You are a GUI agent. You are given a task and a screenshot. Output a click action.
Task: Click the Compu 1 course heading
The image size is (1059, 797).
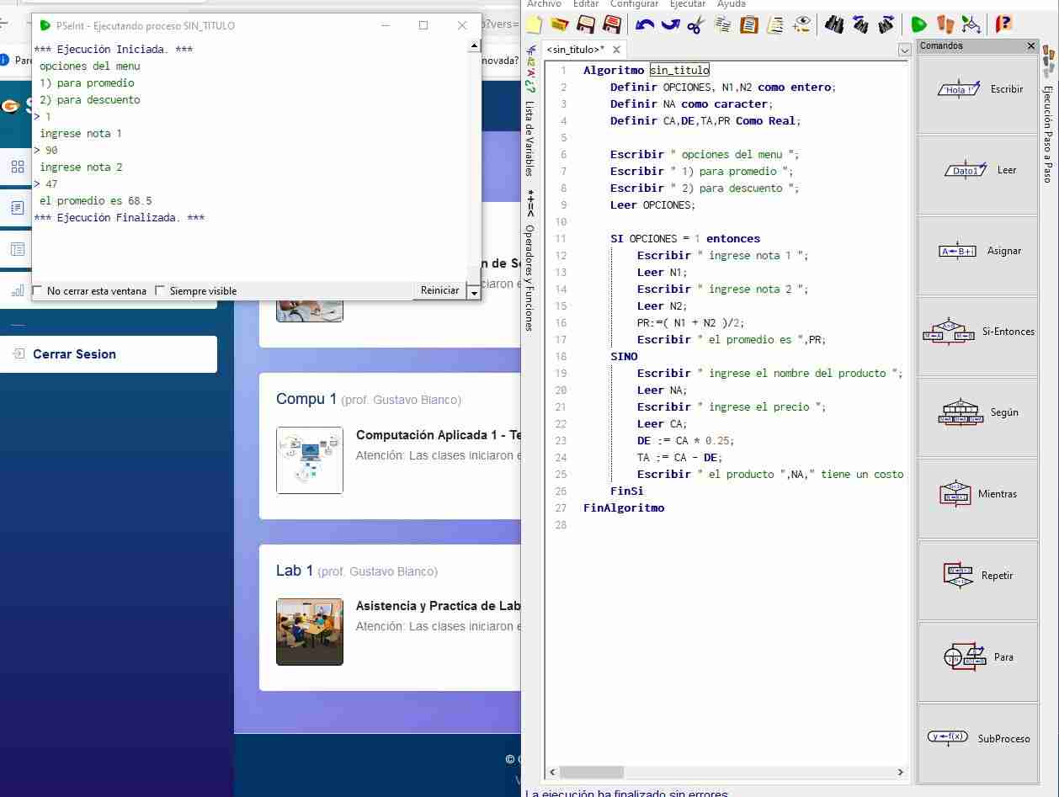306,399
